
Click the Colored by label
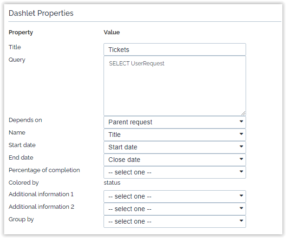(x=24, y=183)
